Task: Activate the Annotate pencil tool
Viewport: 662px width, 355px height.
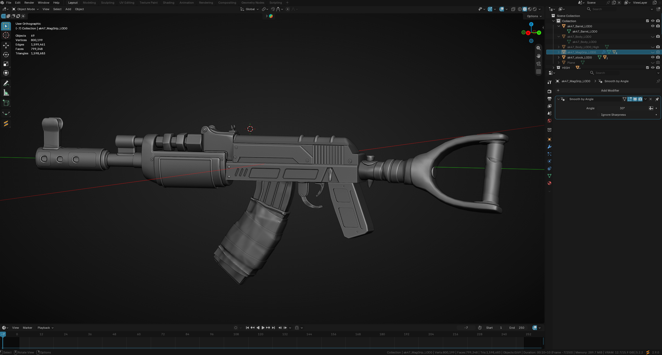Action: (x=6, y=83)
